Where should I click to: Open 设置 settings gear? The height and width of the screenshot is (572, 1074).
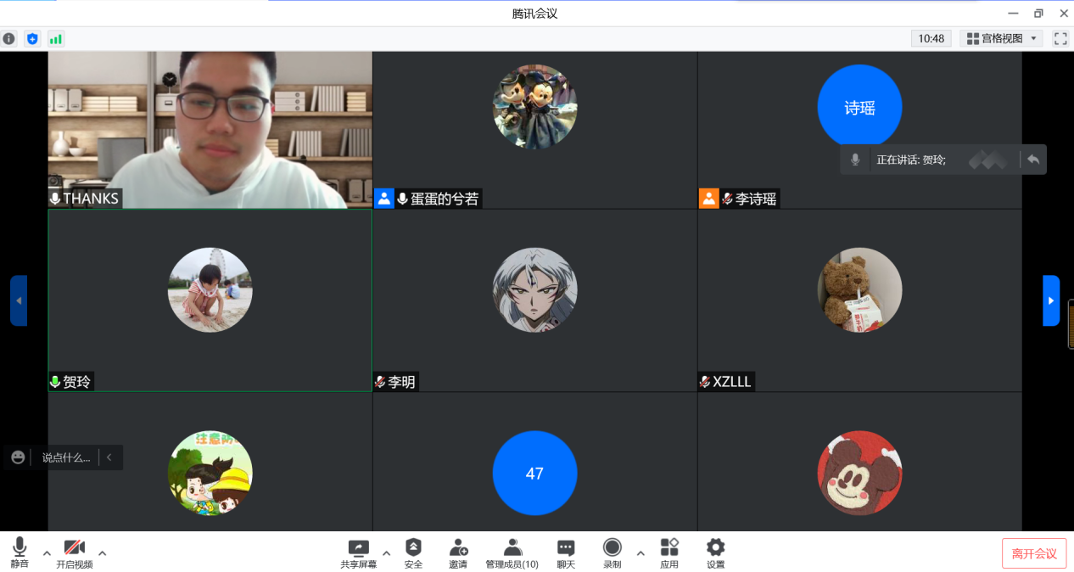pos(715,553)
